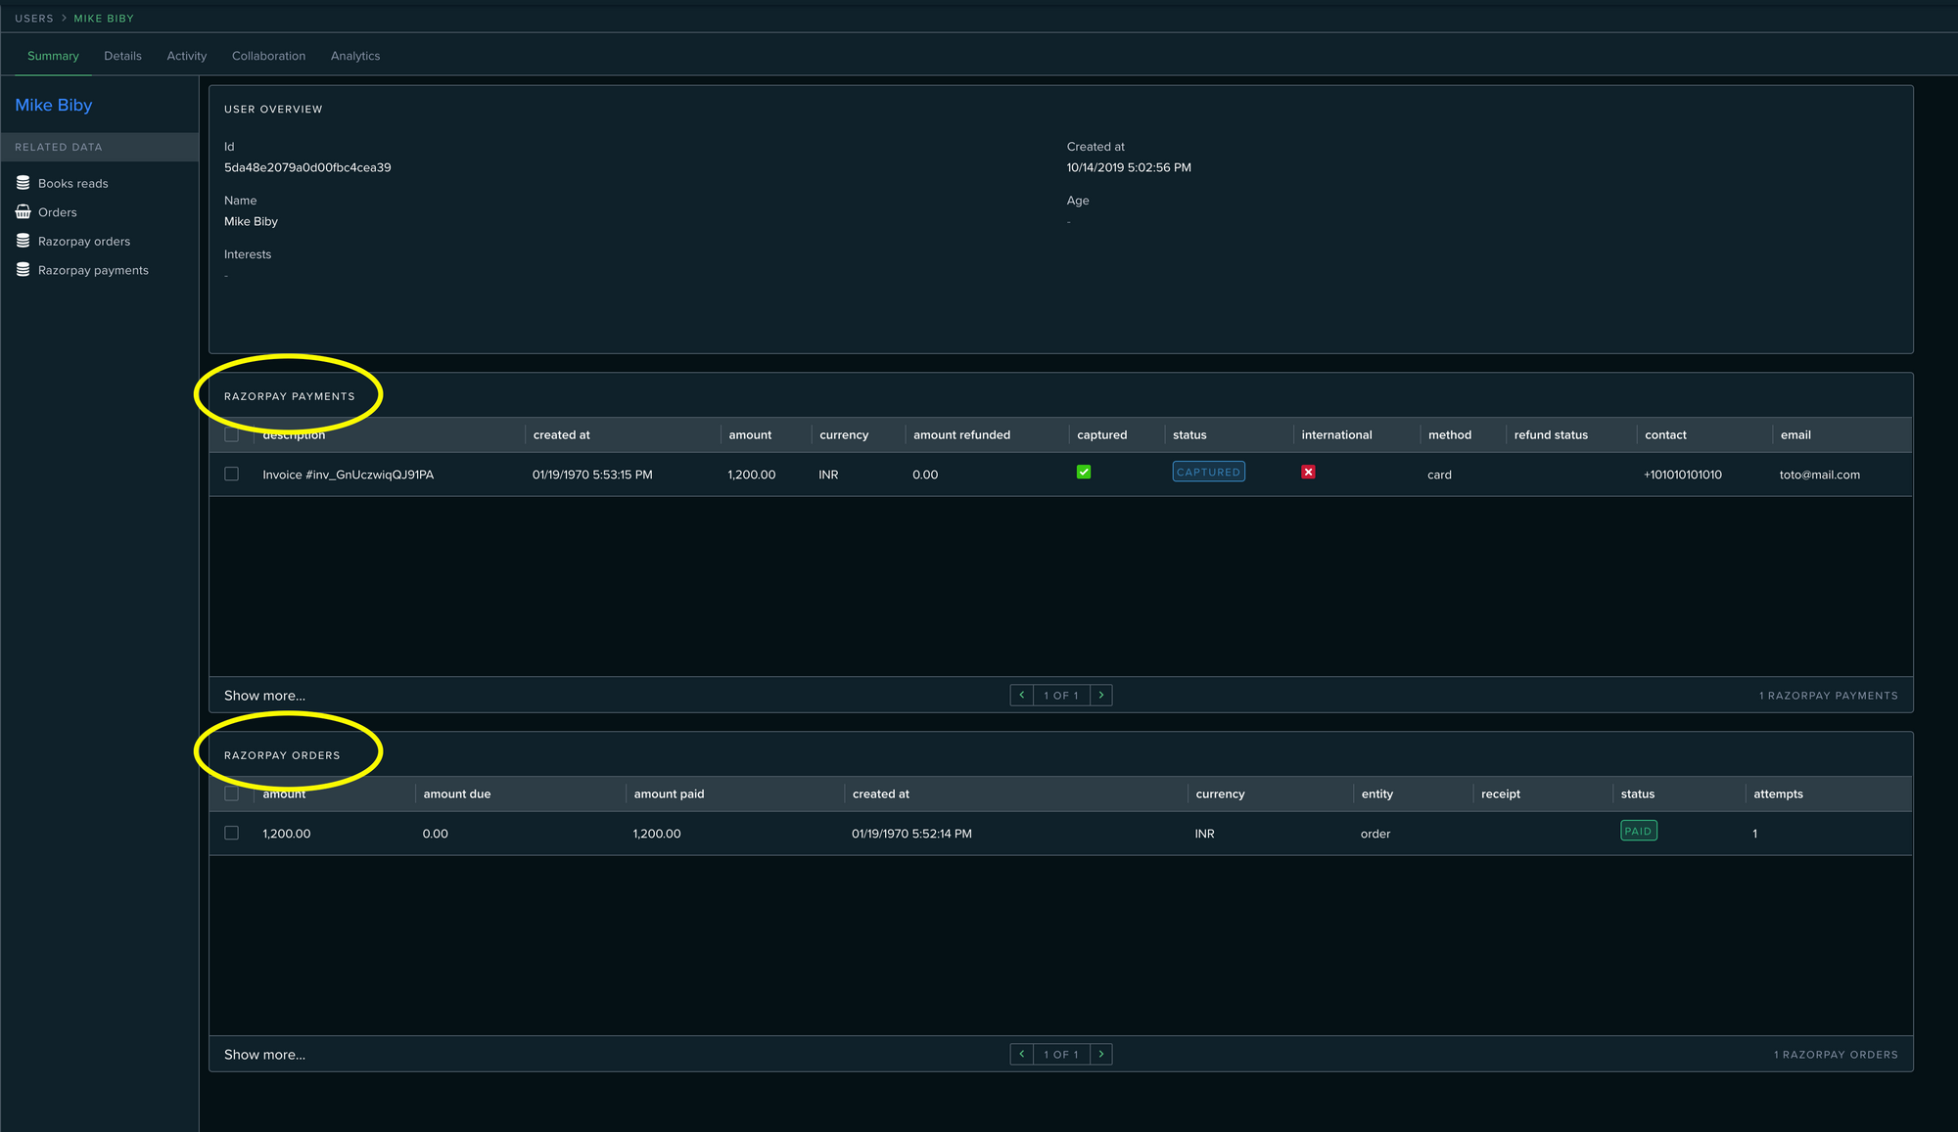Screen dimensions: 1958x1132
Task: Navigate to USERS breadcrumb
Action: (34, 19)
